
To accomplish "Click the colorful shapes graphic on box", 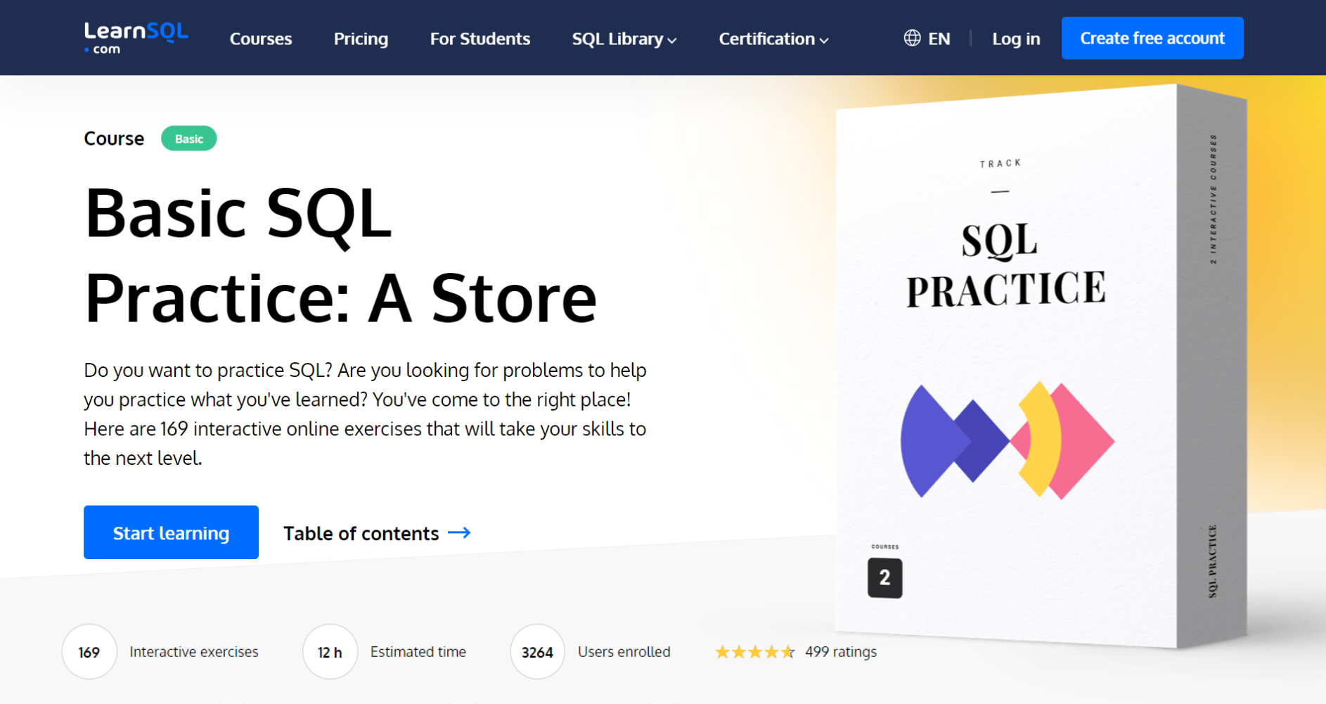I will [1008, 441].
